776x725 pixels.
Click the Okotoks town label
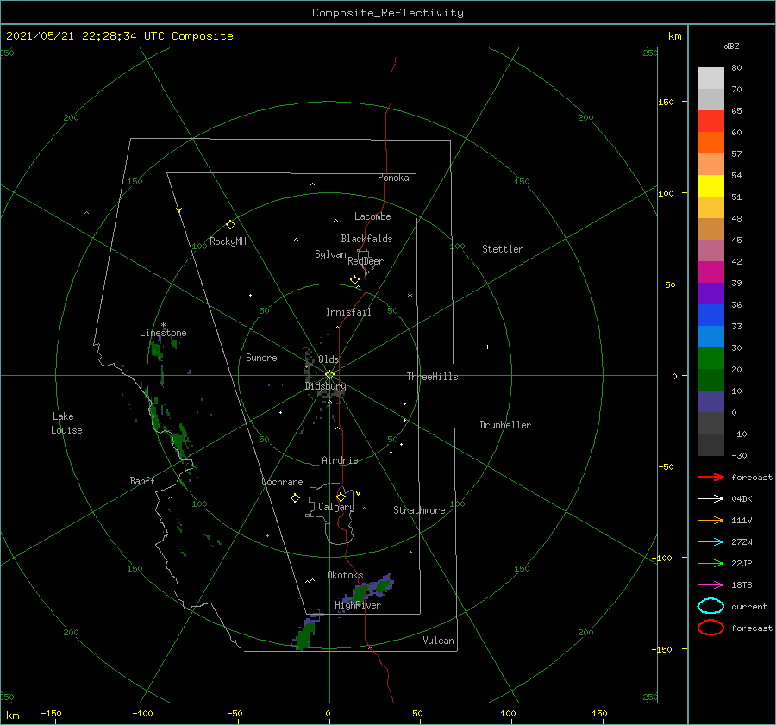pyautogui.click(x=345, y=575)
